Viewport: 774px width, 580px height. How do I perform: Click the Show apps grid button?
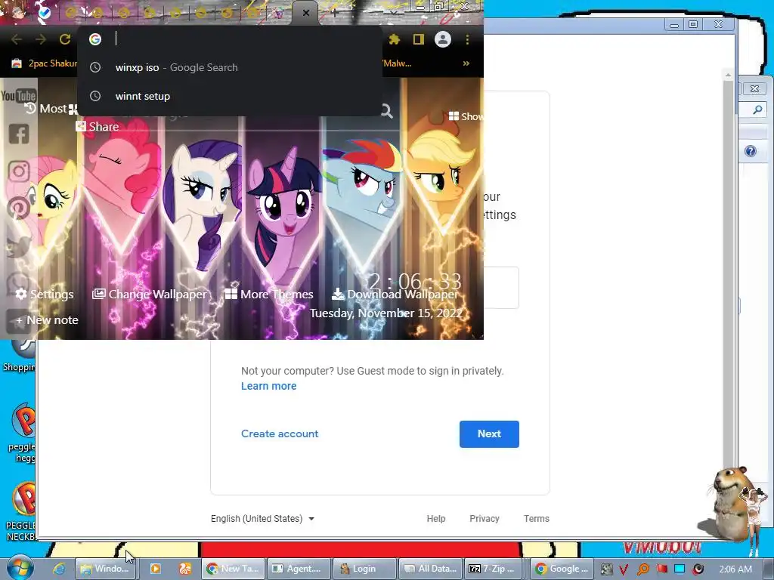[465, 116]
